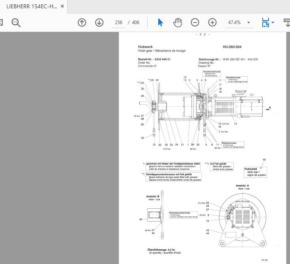Viewport: 290px width, 264px height.
Task: Click the page number field showing 256
Action: 119,23
